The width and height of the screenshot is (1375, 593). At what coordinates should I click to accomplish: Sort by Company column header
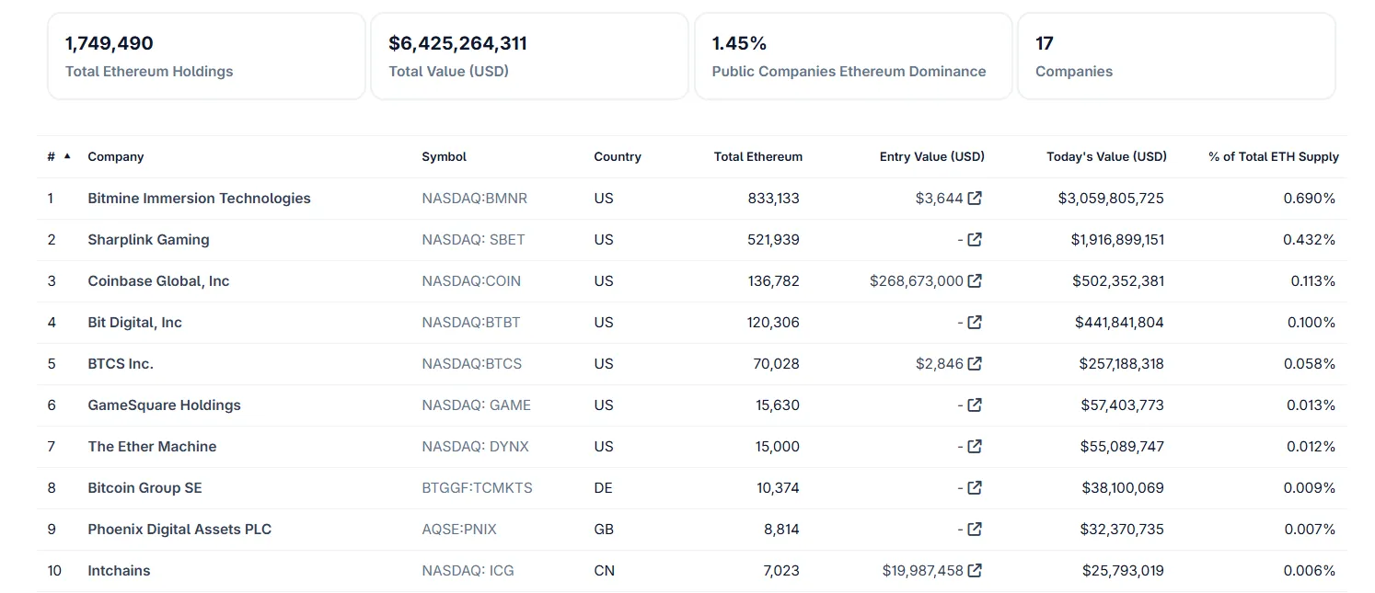tap(116, 157)
